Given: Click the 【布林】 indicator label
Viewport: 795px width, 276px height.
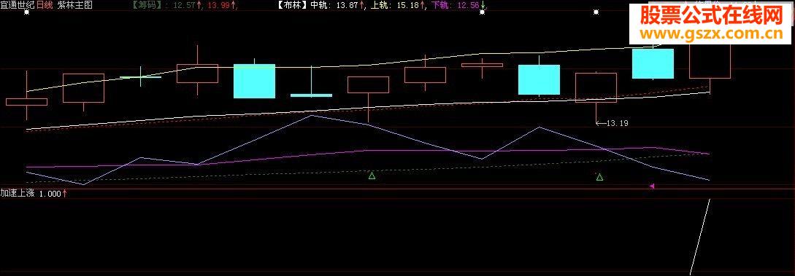Looking at the screenshot, I should coord(293,6).
